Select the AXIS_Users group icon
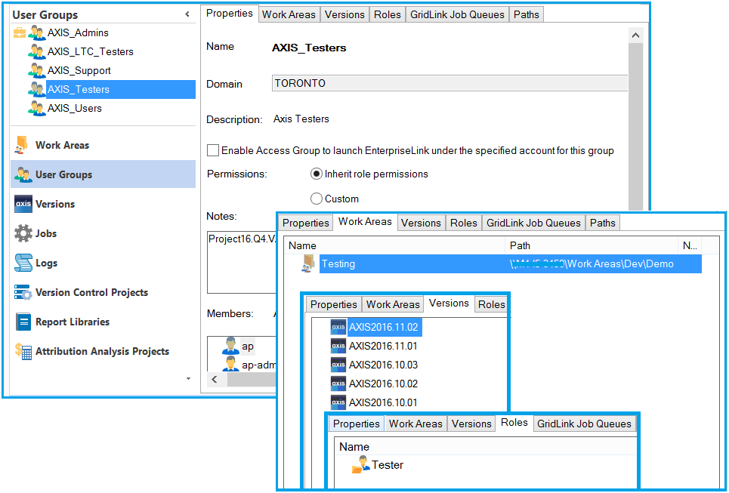Viewport: 729px width, 493px height. click(x=37, y=108)
